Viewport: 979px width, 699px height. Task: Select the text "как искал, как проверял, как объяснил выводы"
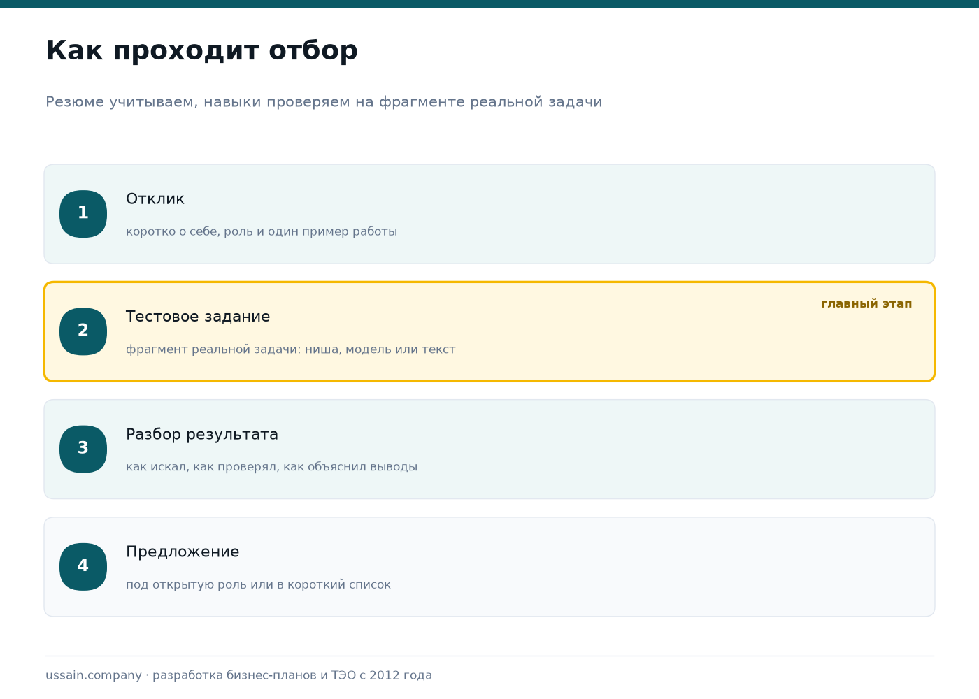(x=272, y=467)
